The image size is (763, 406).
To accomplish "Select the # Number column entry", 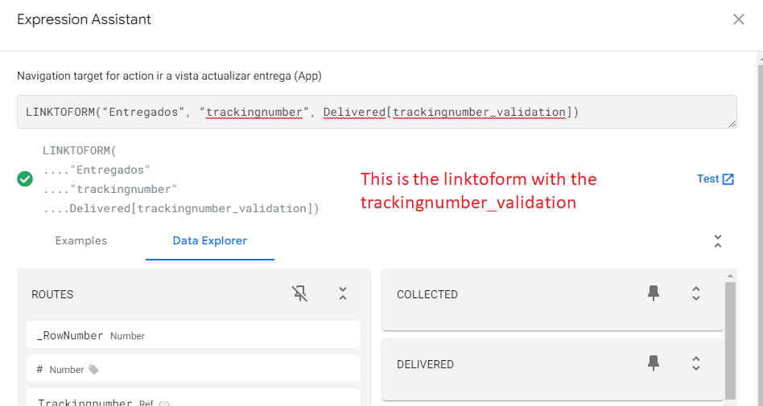I will (194, 368).
